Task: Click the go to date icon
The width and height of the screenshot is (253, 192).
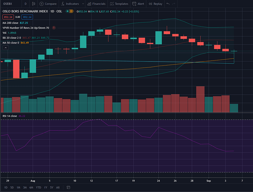Action: tap(68, 187)
